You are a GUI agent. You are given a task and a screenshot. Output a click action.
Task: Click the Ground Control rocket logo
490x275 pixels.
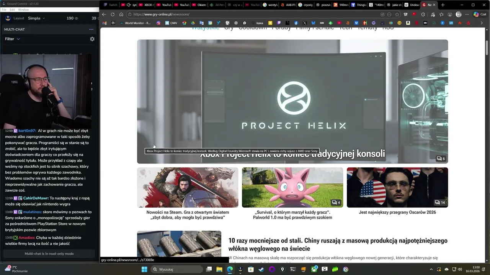point(8,18)
